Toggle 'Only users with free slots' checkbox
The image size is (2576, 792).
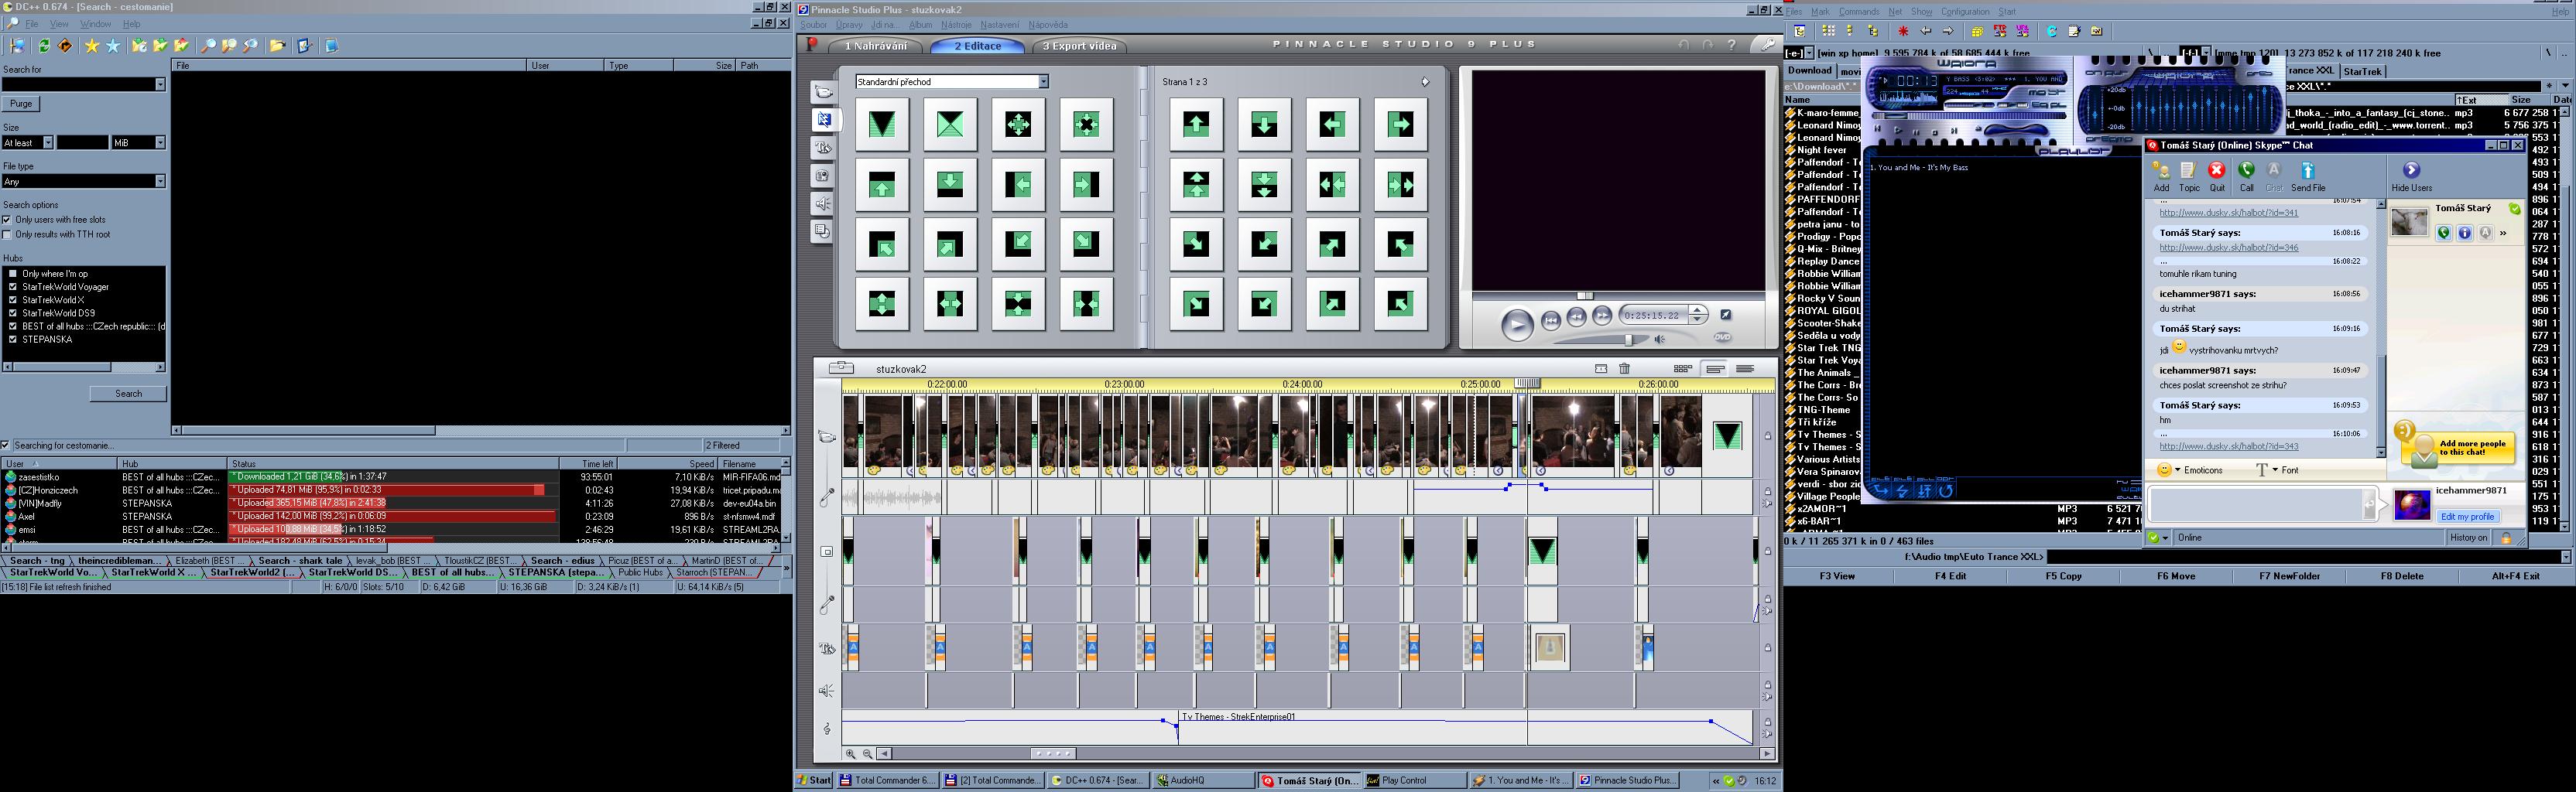point(7,220)
